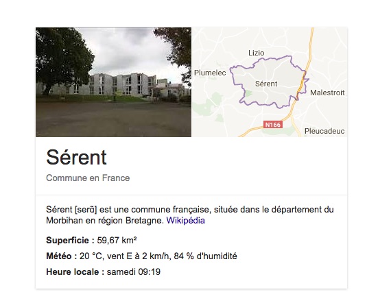367x292 pixels.
Task: Click the Heure locale label
Action: tap(75, 272)
